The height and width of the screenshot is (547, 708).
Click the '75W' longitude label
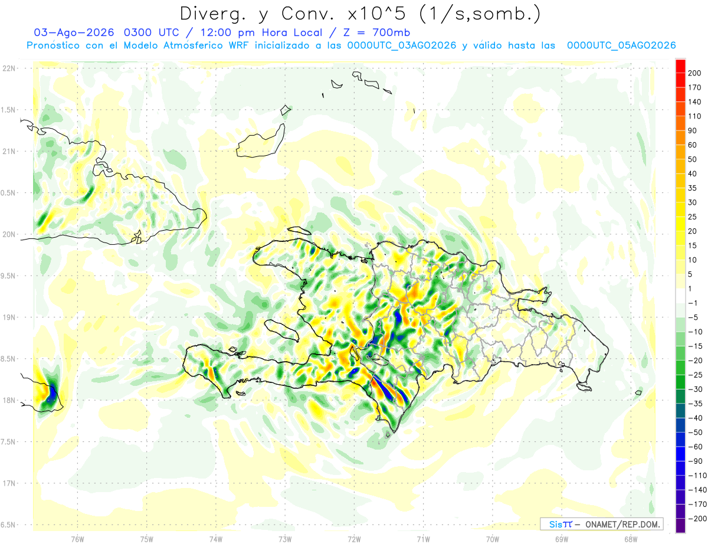[x=147, y=538]
